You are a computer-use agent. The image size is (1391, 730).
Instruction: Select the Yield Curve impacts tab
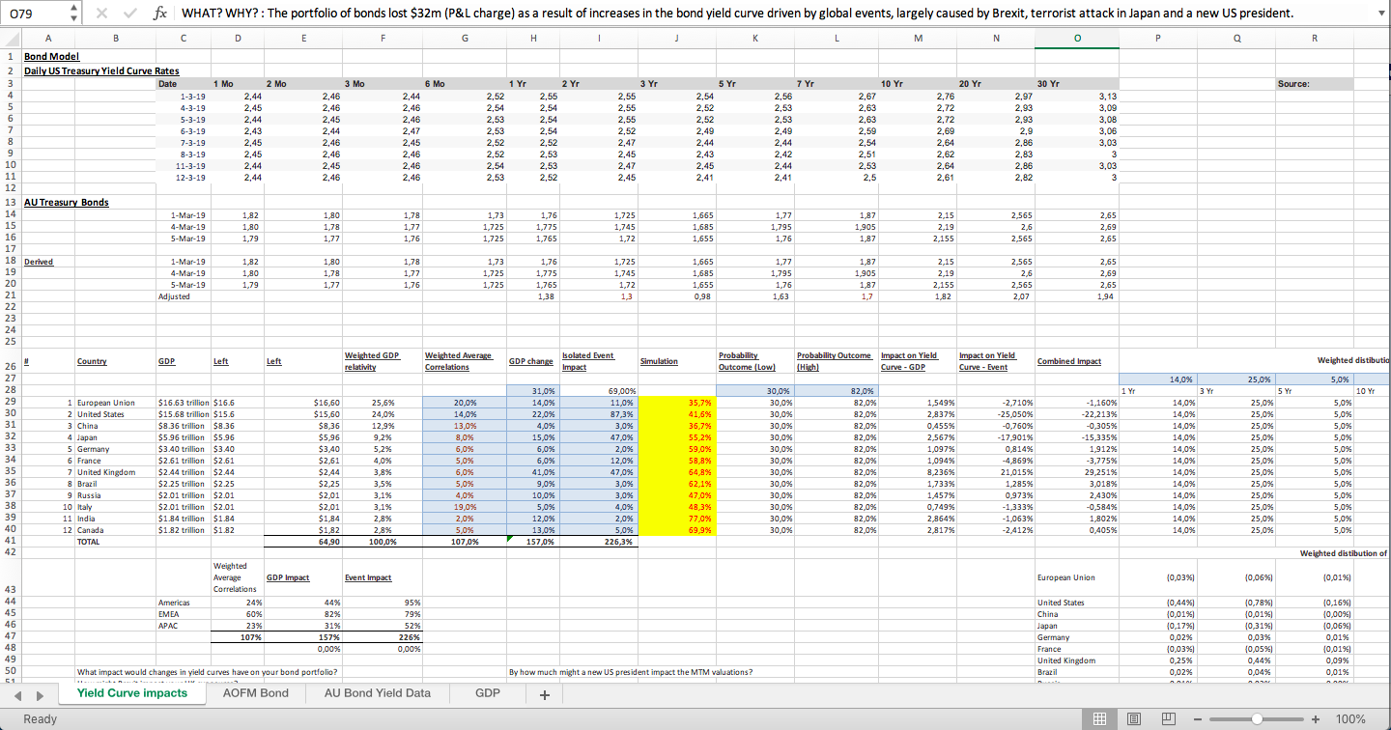[x=132, y=693]
